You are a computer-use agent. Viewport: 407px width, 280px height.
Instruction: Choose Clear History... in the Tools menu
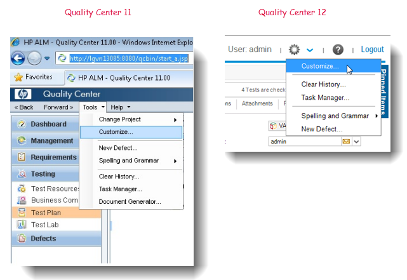point(131,177)
